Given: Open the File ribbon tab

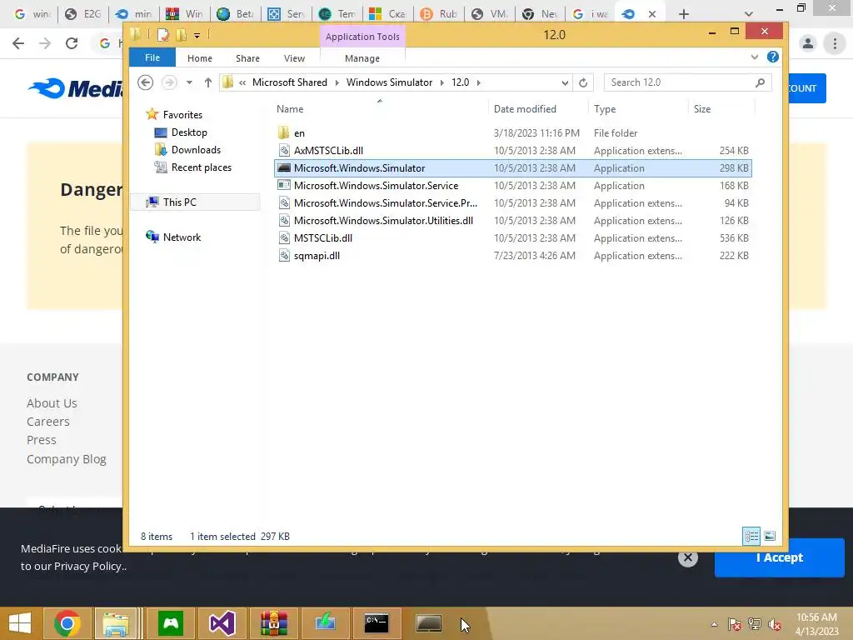Looking at the screenshot, I should coord(152,57).
